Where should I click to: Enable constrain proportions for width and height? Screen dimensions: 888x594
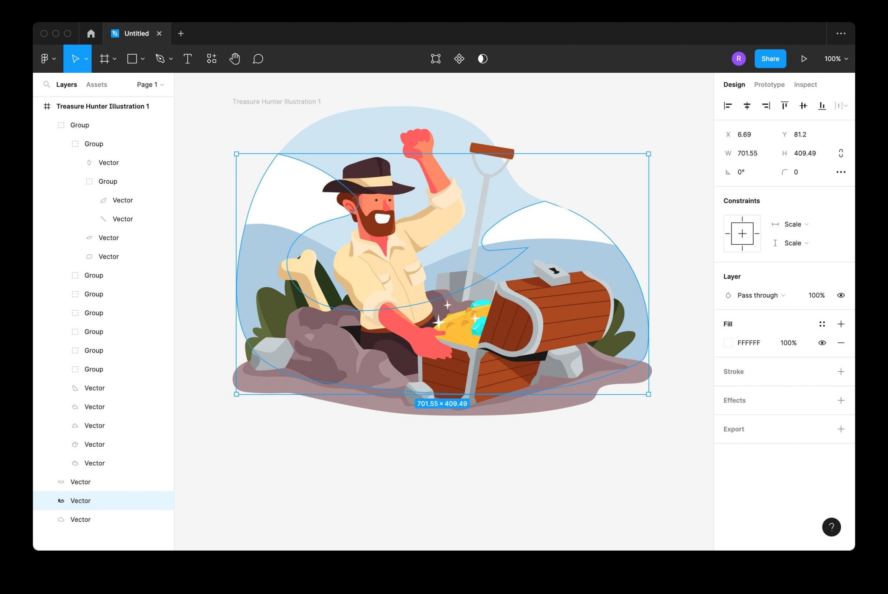coord(841,153)
